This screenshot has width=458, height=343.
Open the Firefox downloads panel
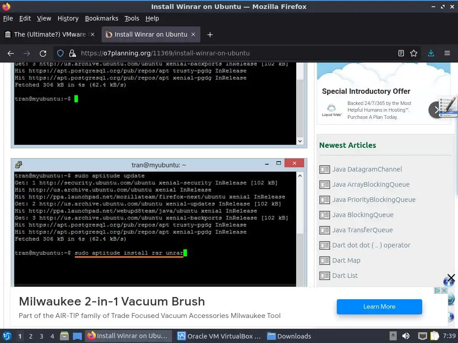coord(431,53)
